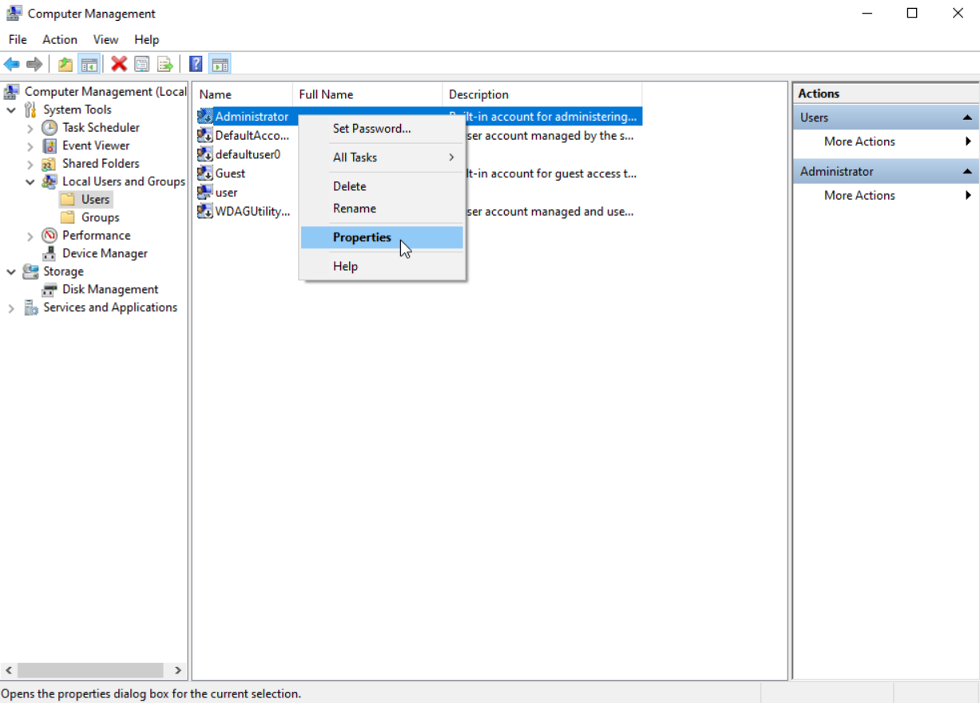Open the File menu
The width and height of the screenshot is (980, 703).
(x=18, y=39)
